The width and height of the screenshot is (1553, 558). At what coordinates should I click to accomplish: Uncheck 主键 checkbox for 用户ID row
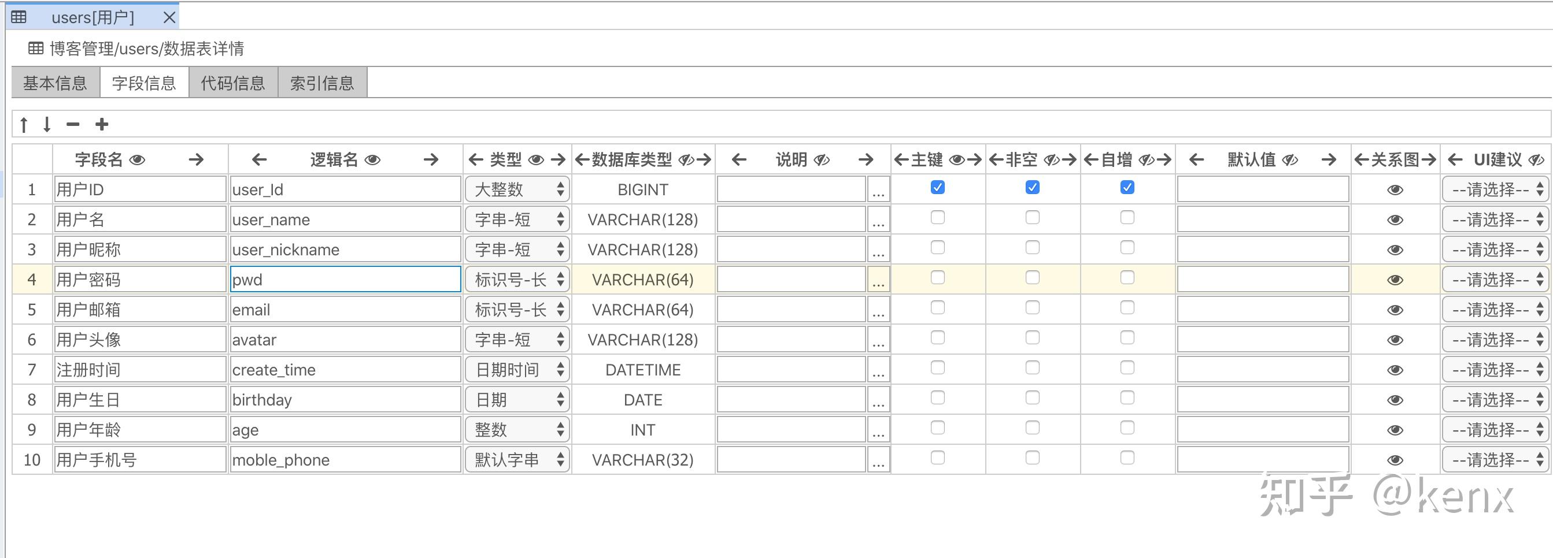point(937,187)
